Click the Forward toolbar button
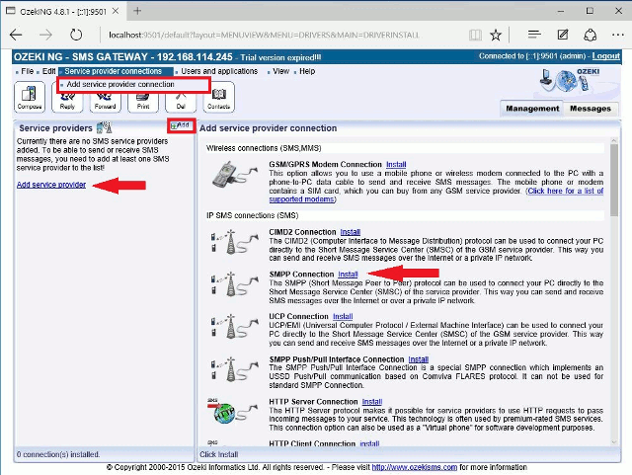 105,102
